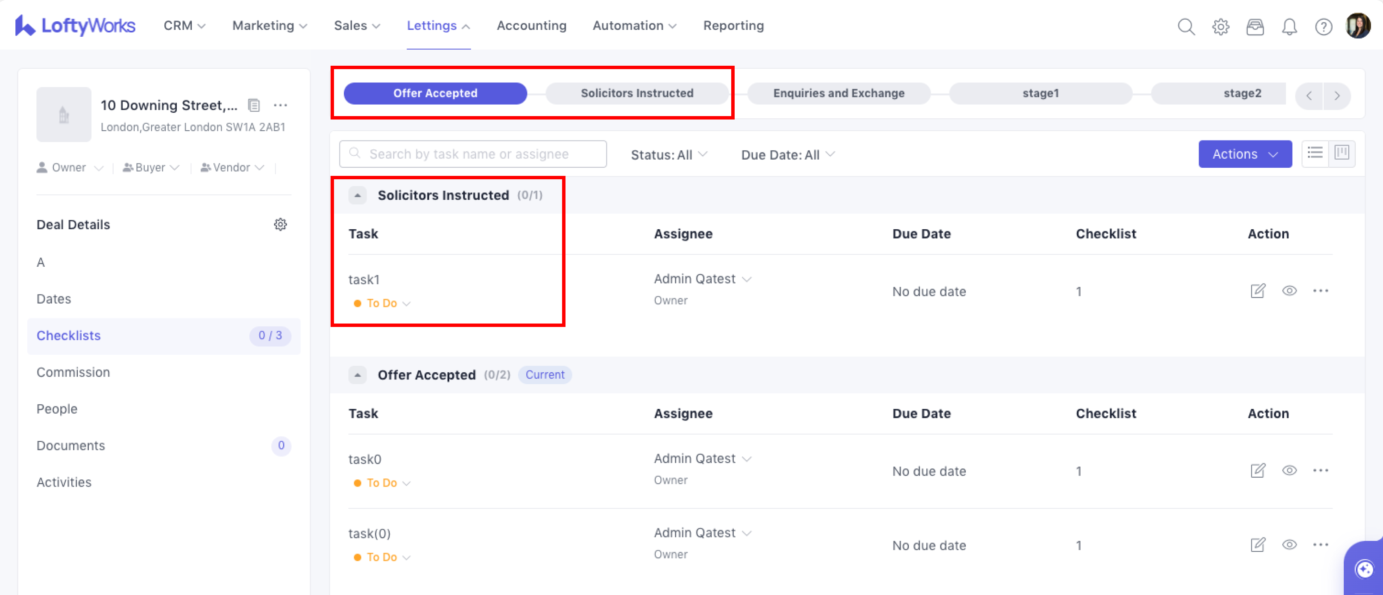Image resolution: width=1383 pixels, height=595 pixels.
Task: Click the help question mark icon
Action: [x=1323, y=26]
